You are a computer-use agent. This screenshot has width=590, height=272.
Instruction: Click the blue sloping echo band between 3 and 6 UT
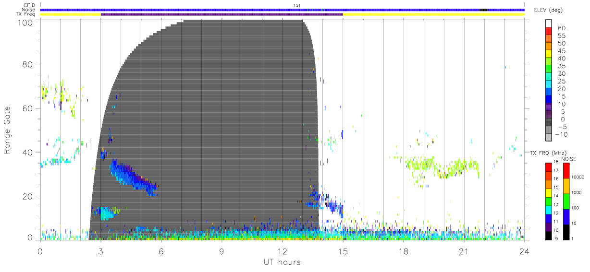tap(135, 177)
